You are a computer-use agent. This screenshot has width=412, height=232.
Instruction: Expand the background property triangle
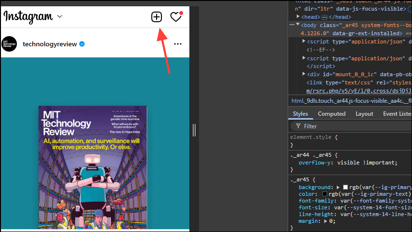pyautogui.click(x=338, y=187)
